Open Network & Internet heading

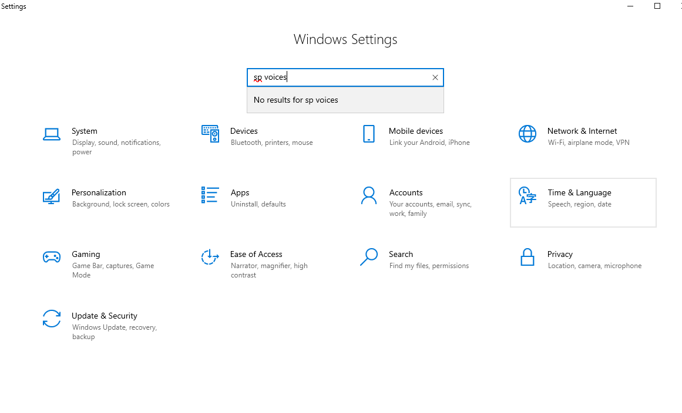click(582, 131)
